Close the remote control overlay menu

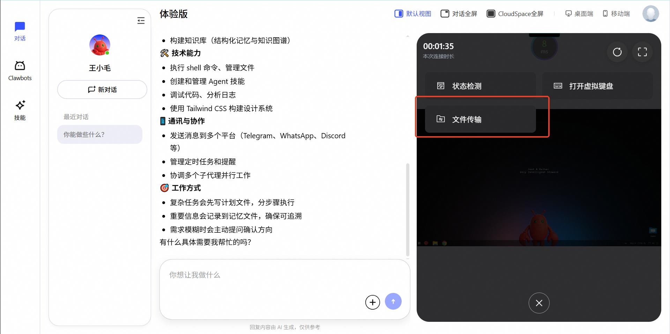click(539, 303)
